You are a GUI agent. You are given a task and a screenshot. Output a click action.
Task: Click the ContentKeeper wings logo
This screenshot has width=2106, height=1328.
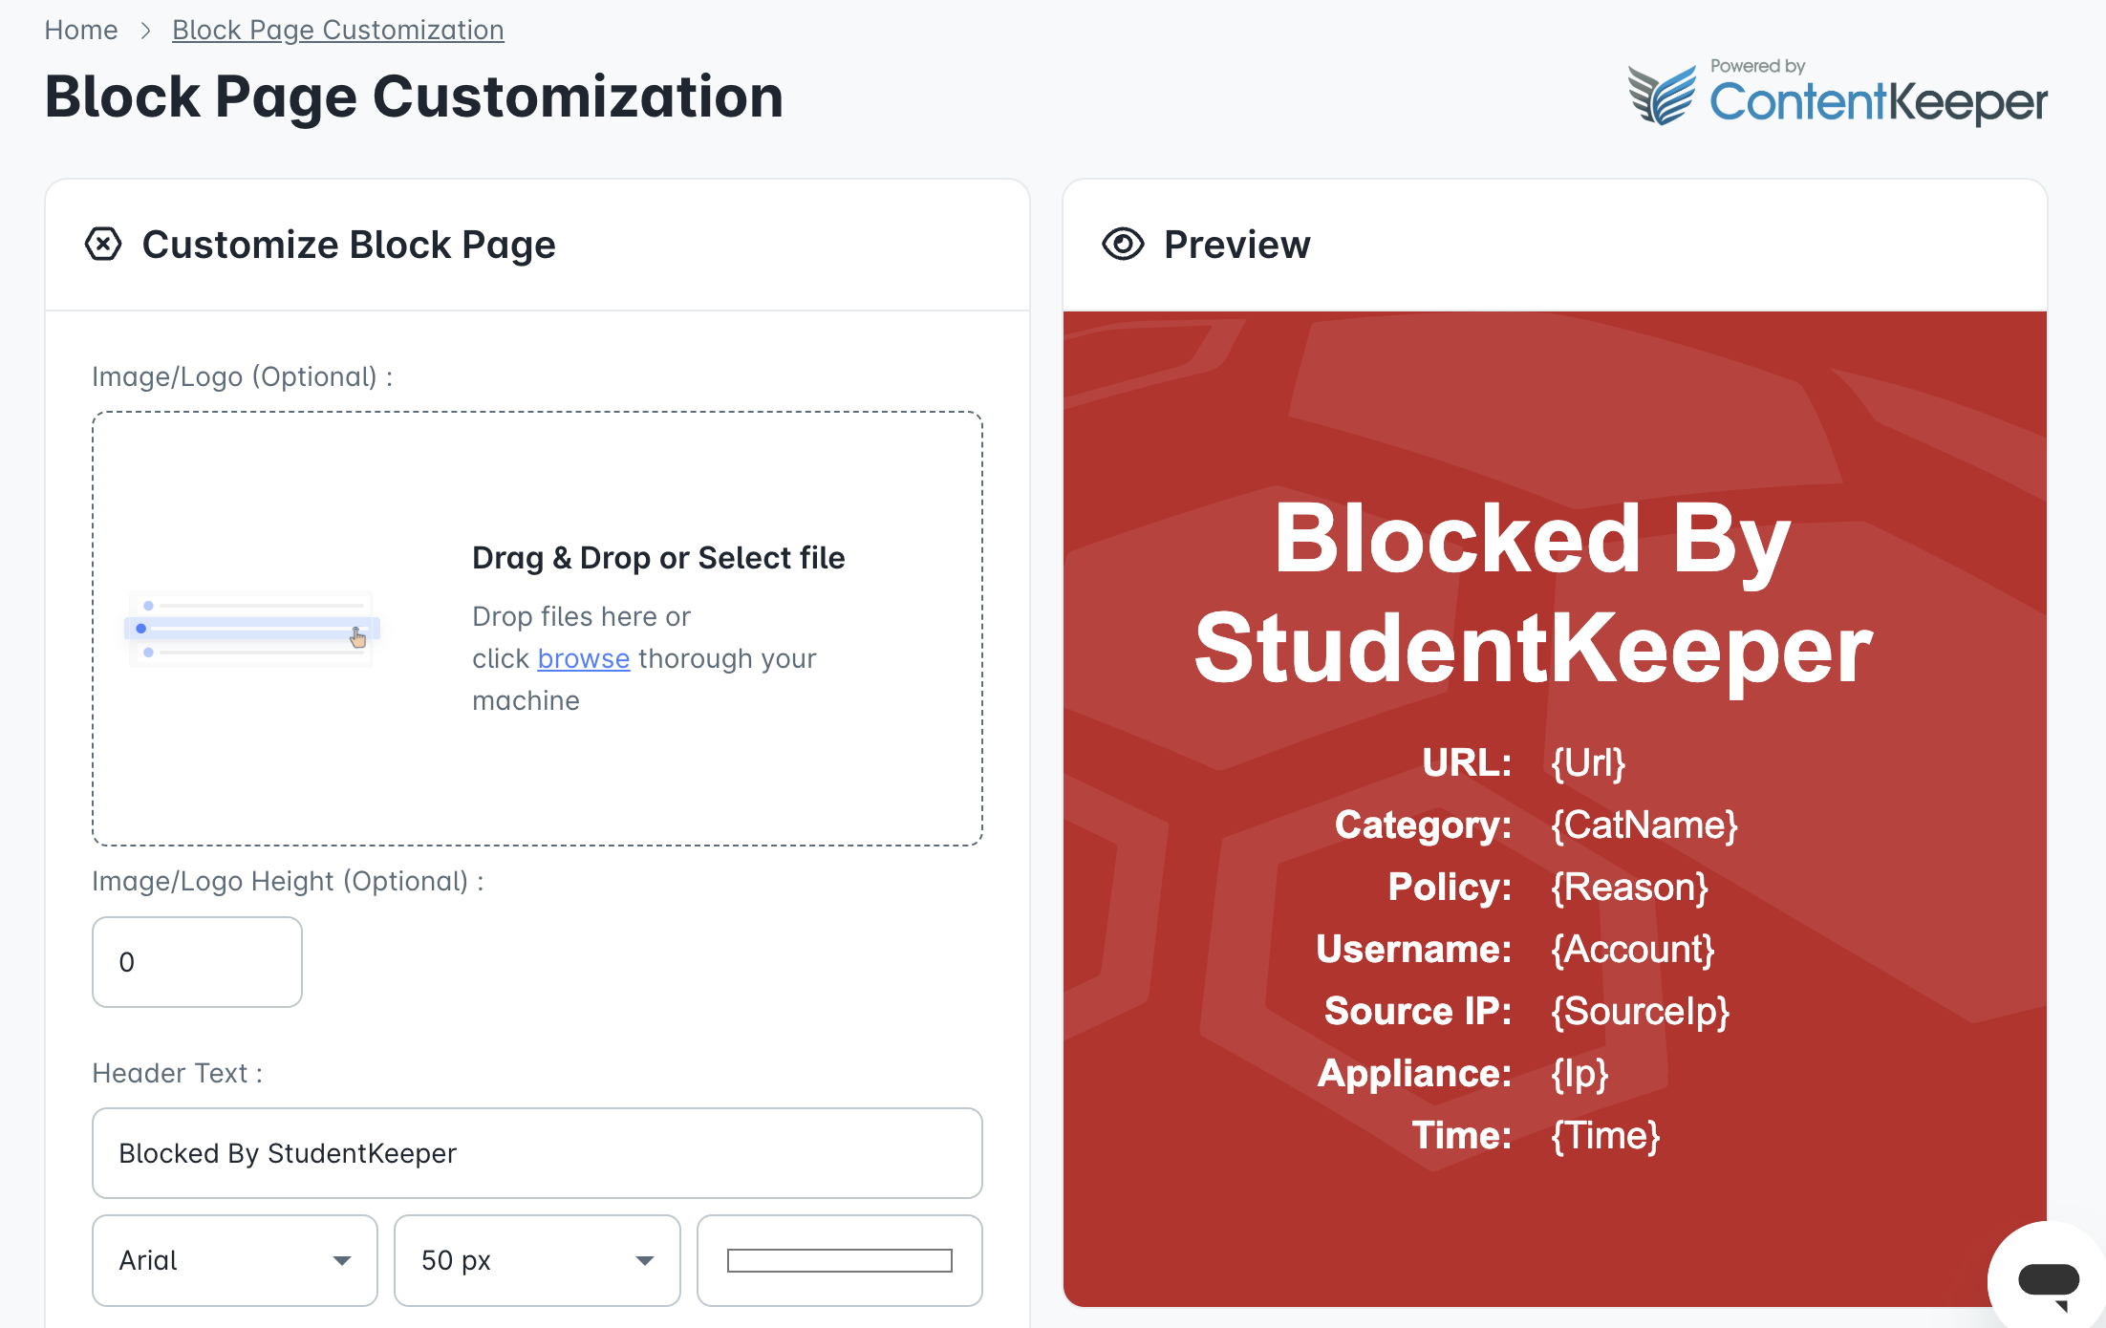coord(1663,96)
